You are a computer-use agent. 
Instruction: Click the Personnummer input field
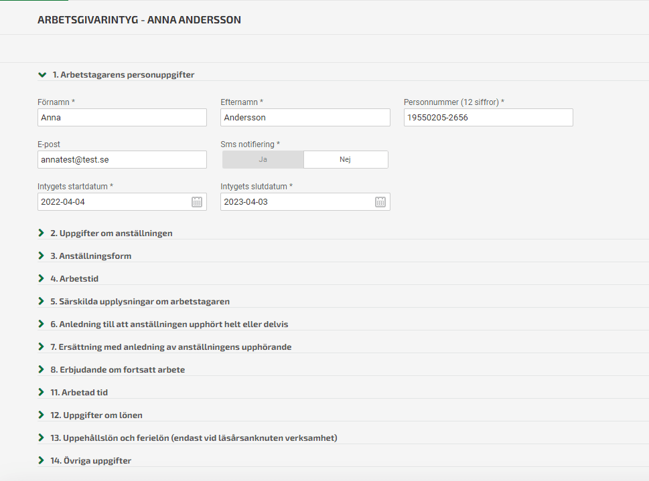(x=488, y=118)
